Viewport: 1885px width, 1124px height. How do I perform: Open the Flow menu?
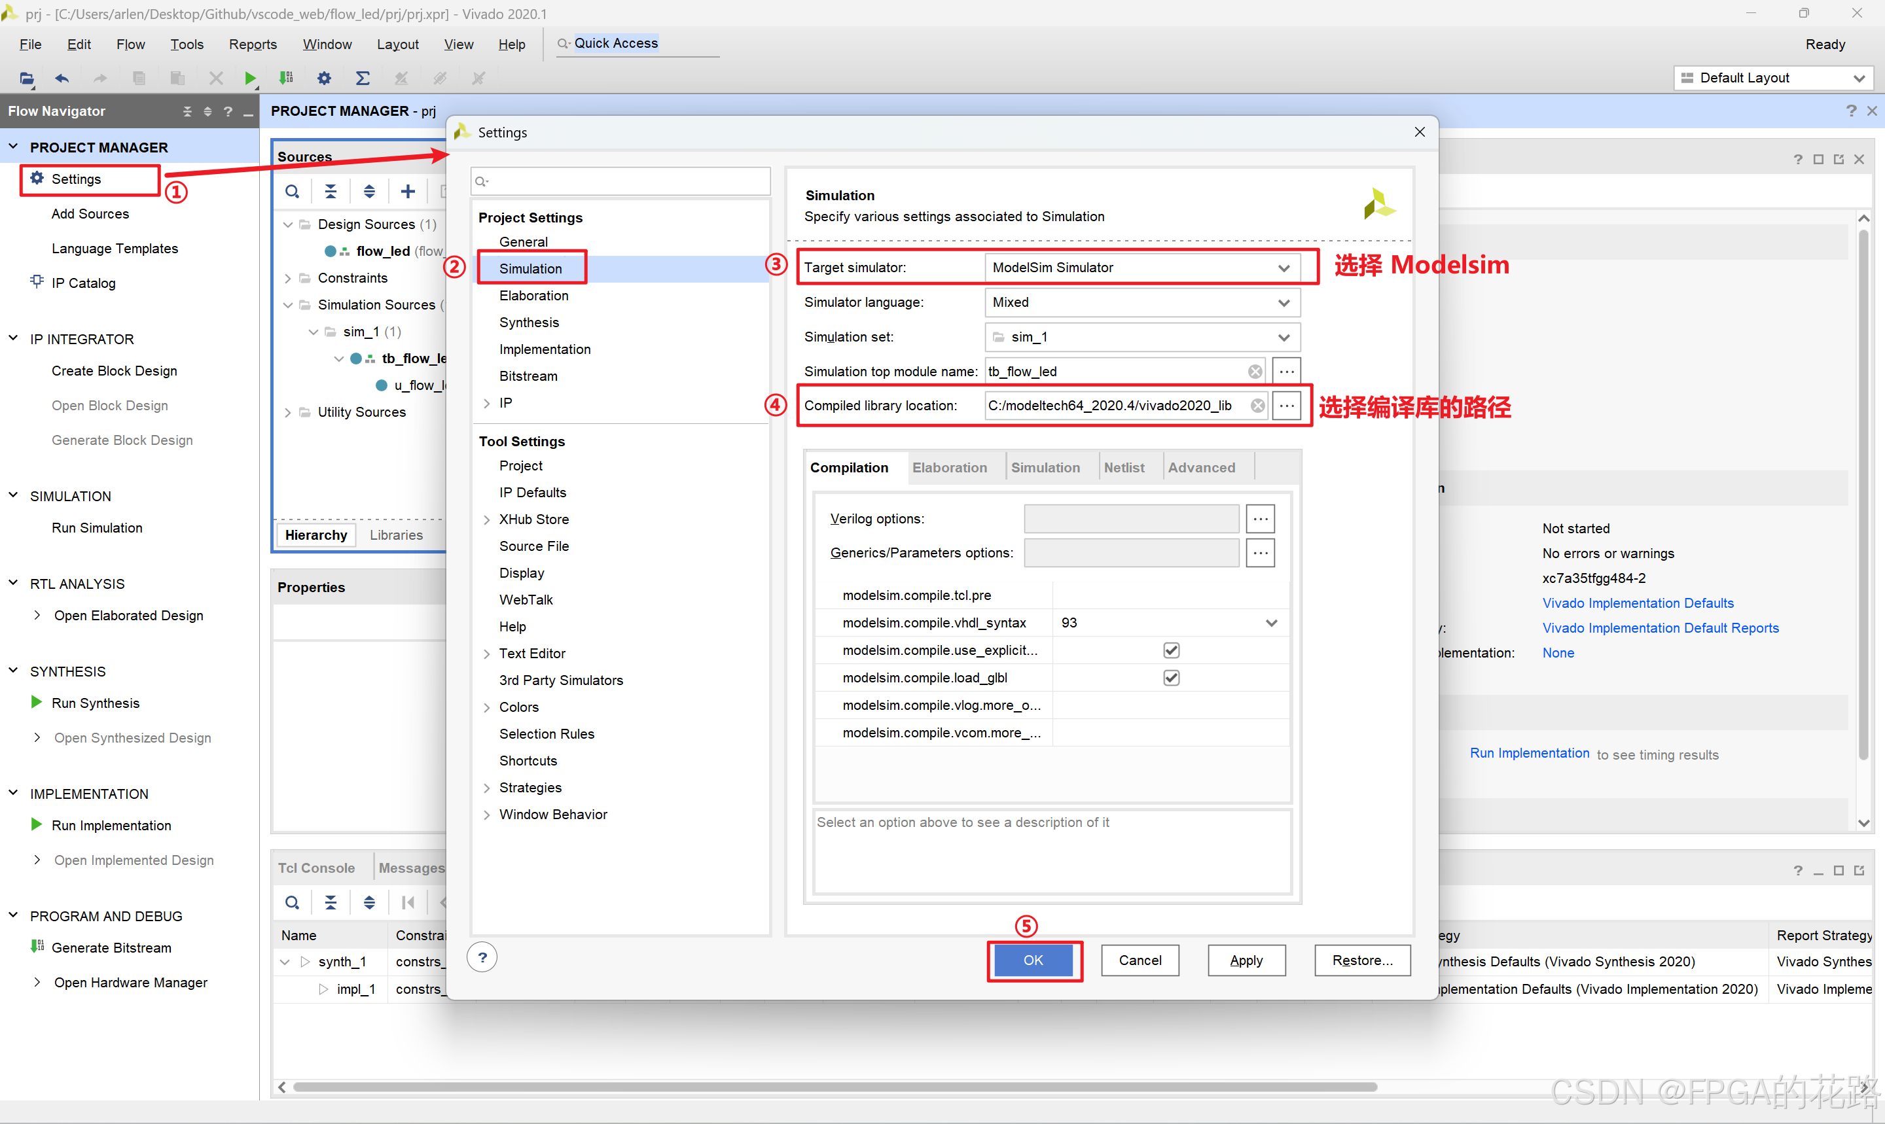[130, 44]
